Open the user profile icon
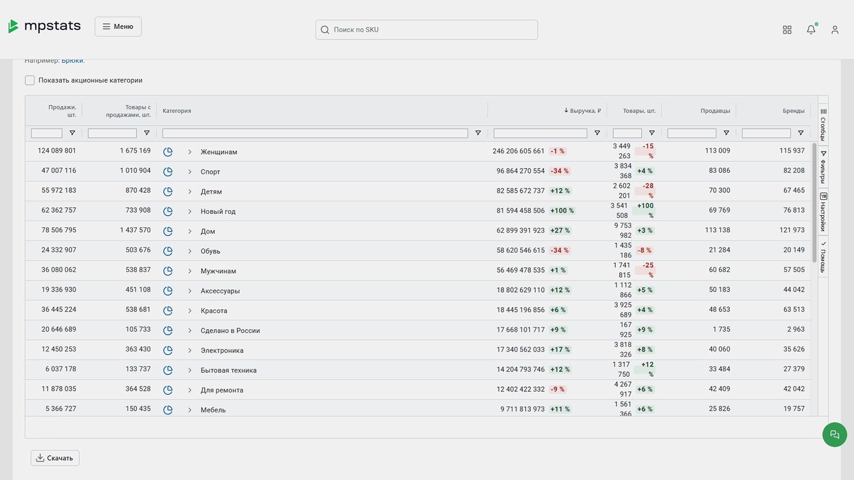This screenshot has height=480, width=854. 835,30
